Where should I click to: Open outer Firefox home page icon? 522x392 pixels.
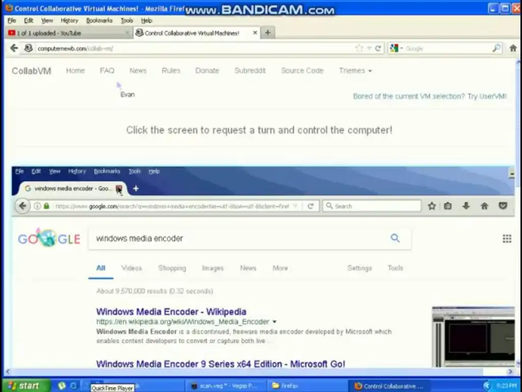click(x=513, y=48)
